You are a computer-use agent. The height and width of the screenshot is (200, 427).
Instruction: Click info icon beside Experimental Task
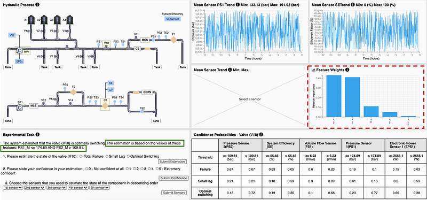point(37,135)
